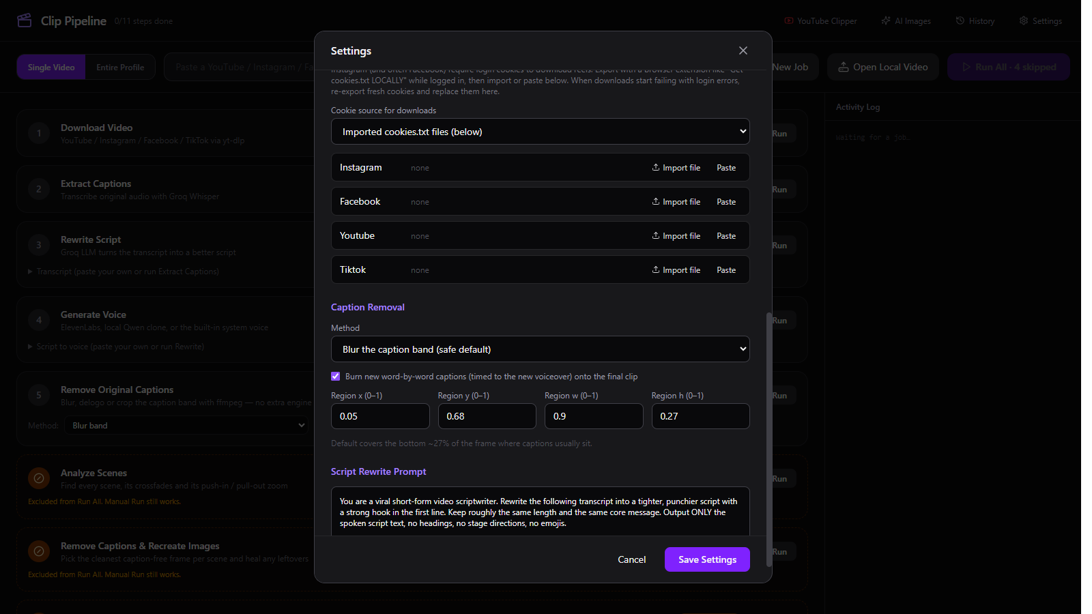Screen dimensions: 1092x614
Task: Click Import file for Youtube cookies
Action: [676, 236]
